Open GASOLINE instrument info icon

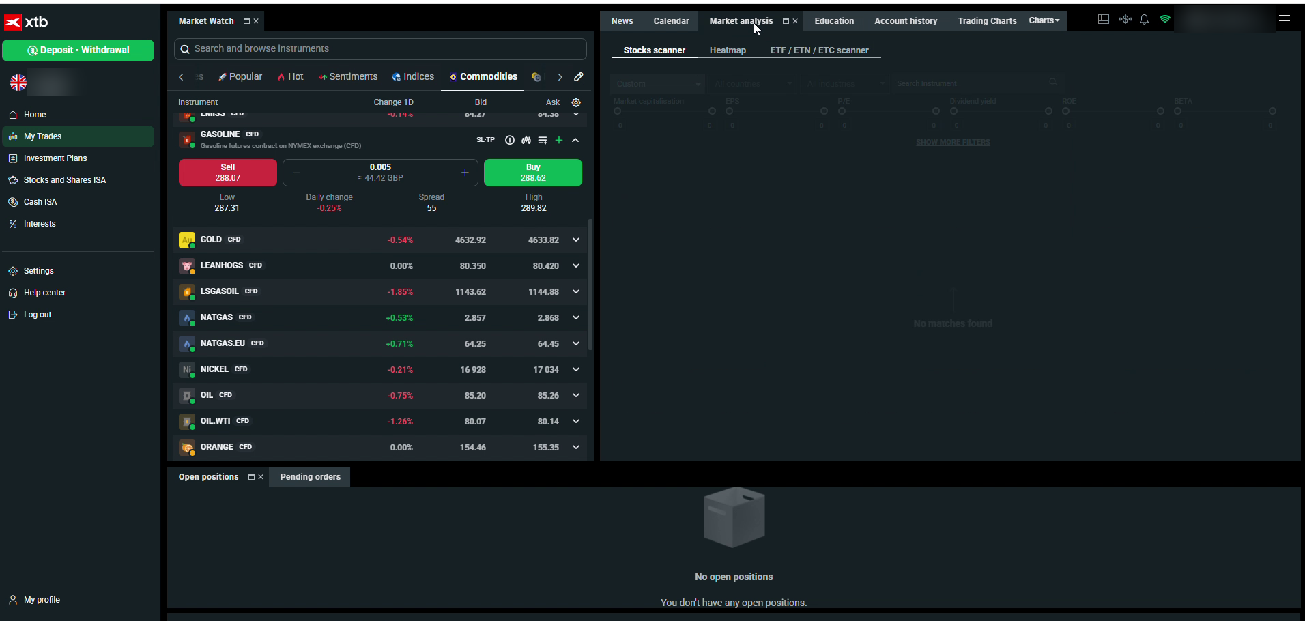click(x=509, y=140)
